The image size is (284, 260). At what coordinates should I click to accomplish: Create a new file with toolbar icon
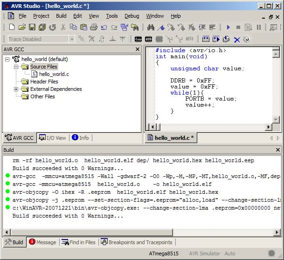12,27
